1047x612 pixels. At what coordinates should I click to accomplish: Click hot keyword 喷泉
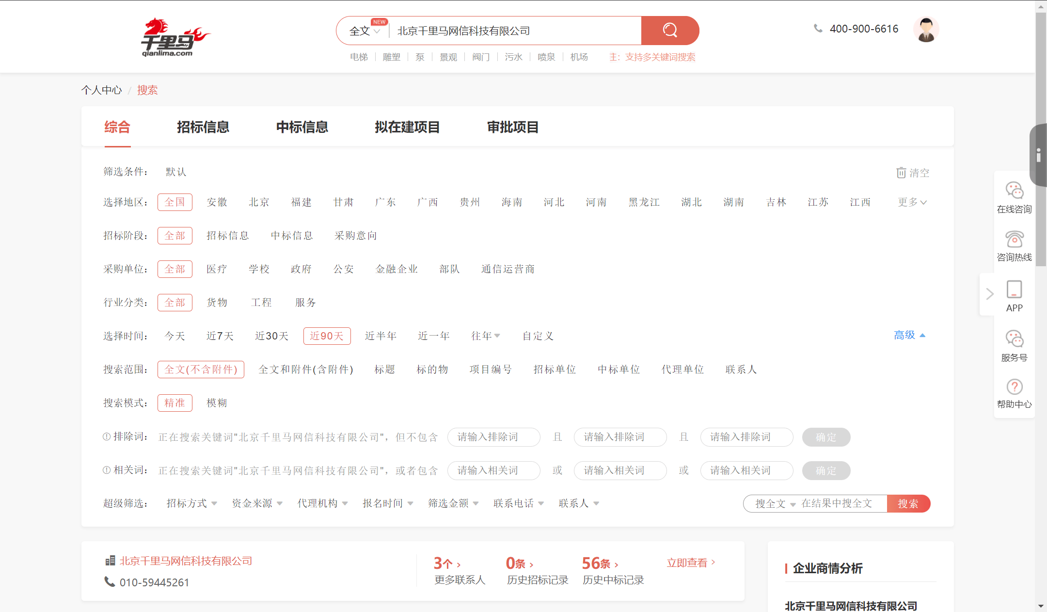pos(546,57)
